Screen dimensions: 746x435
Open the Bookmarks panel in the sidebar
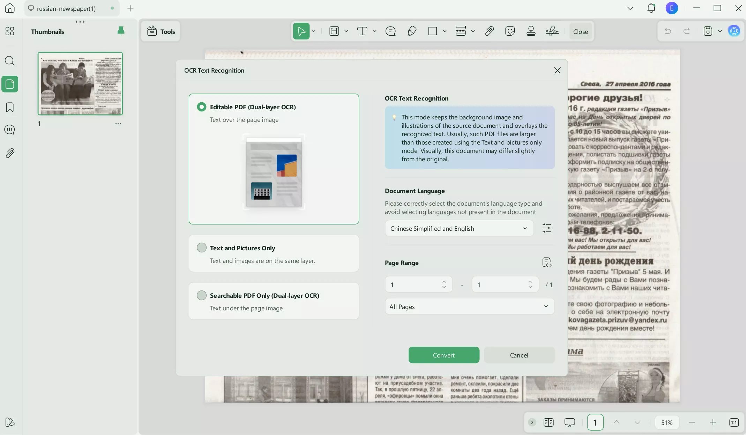(10, 107)
